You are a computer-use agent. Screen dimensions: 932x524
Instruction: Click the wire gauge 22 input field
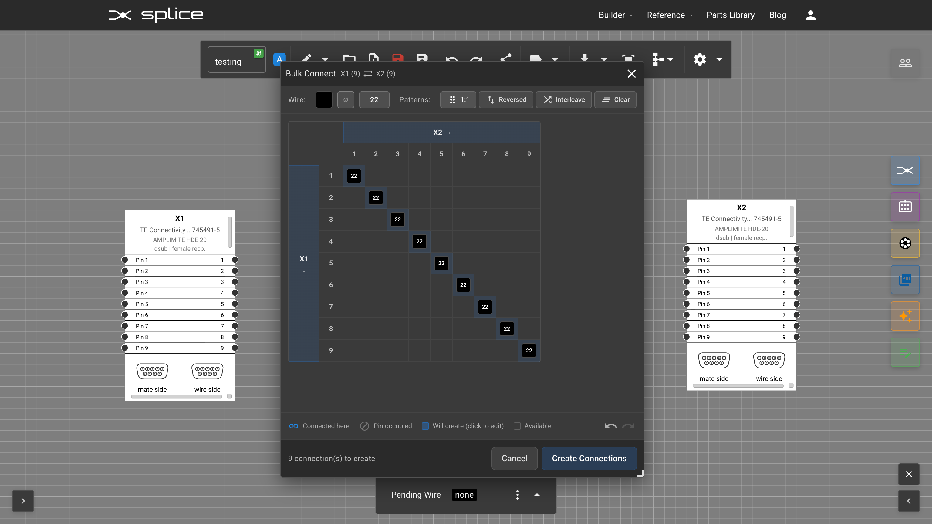click(374, 100)
